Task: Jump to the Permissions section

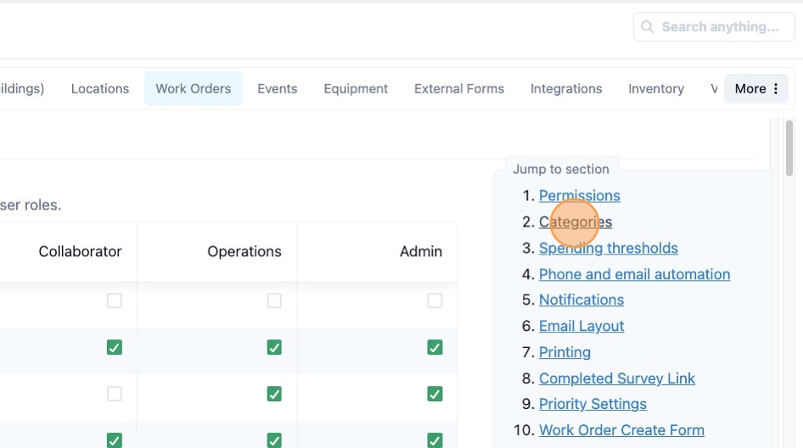Action: (579, 196)
